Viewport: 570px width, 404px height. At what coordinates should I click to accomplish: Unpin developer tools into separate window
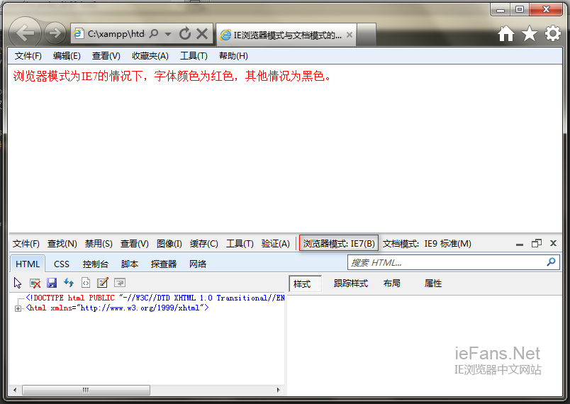[537, 243]
